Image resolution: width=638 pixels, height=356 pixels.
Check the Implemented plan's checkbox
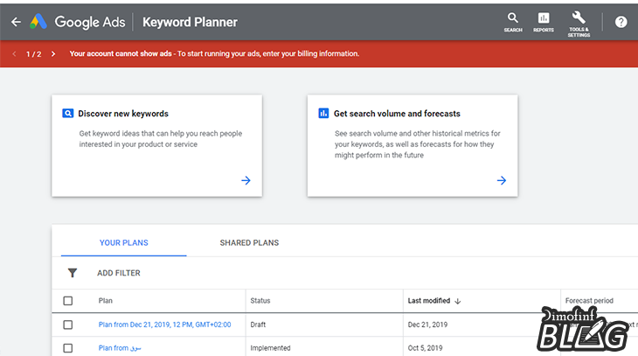click(68, 348)
